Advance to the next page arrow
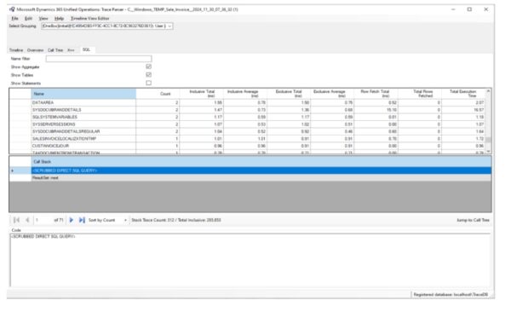This screenshot has height=318, width=511. [72, 220]
